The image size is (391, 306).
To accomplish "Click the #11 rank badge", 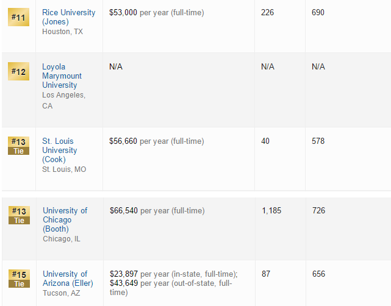I will point(18,17).
